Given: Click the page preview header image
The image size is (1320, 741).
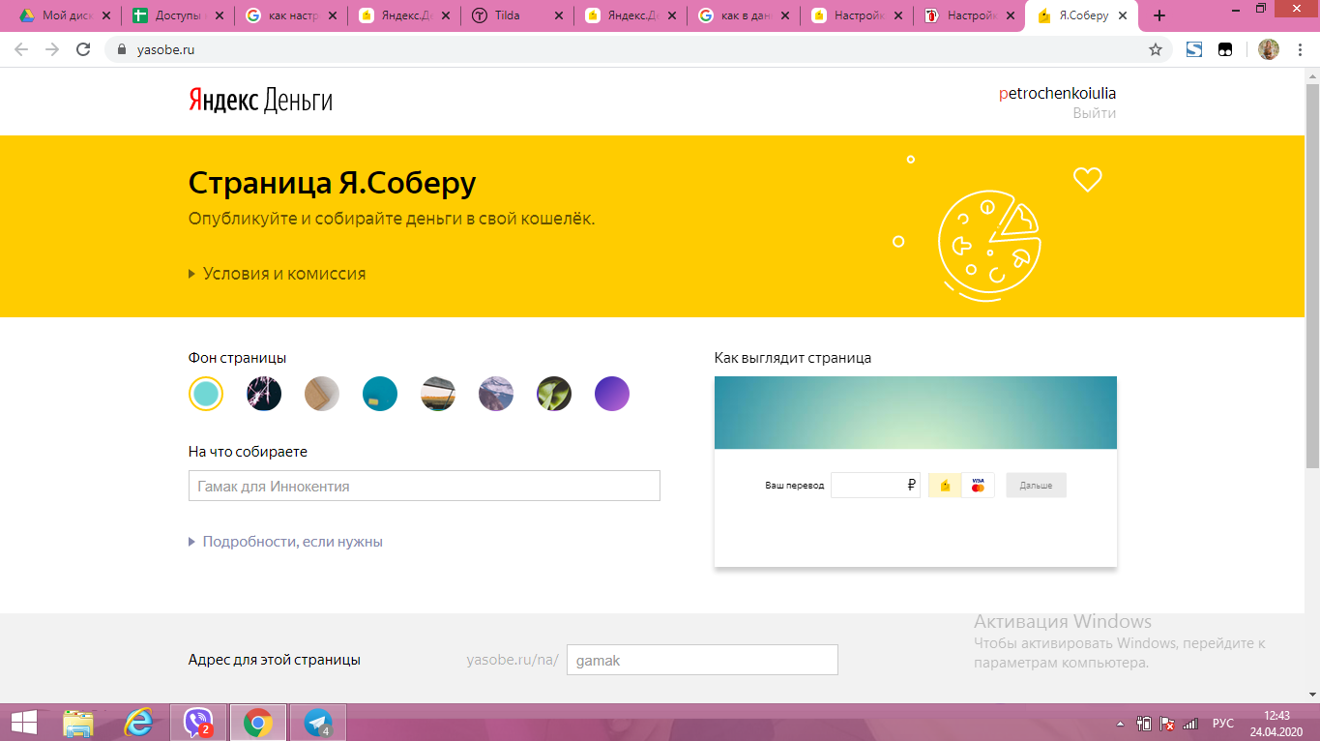Looking at the screenshot, I should point(916,413).
